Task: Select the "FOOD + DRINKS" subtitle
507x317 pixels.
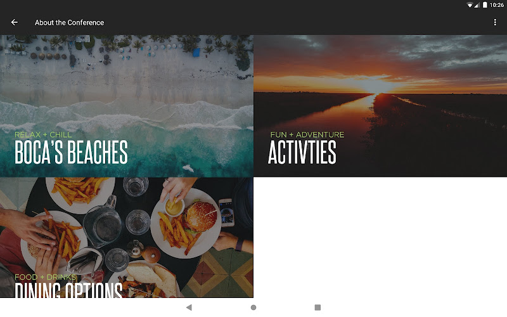Action: pyautogui.click(x=45, y=277)
